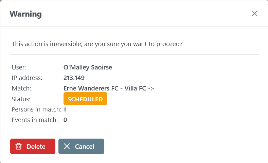Click the 'Events in match:' label
This screenshot has height=163, width=268.
pyautogui.click(x=35, y=120)
